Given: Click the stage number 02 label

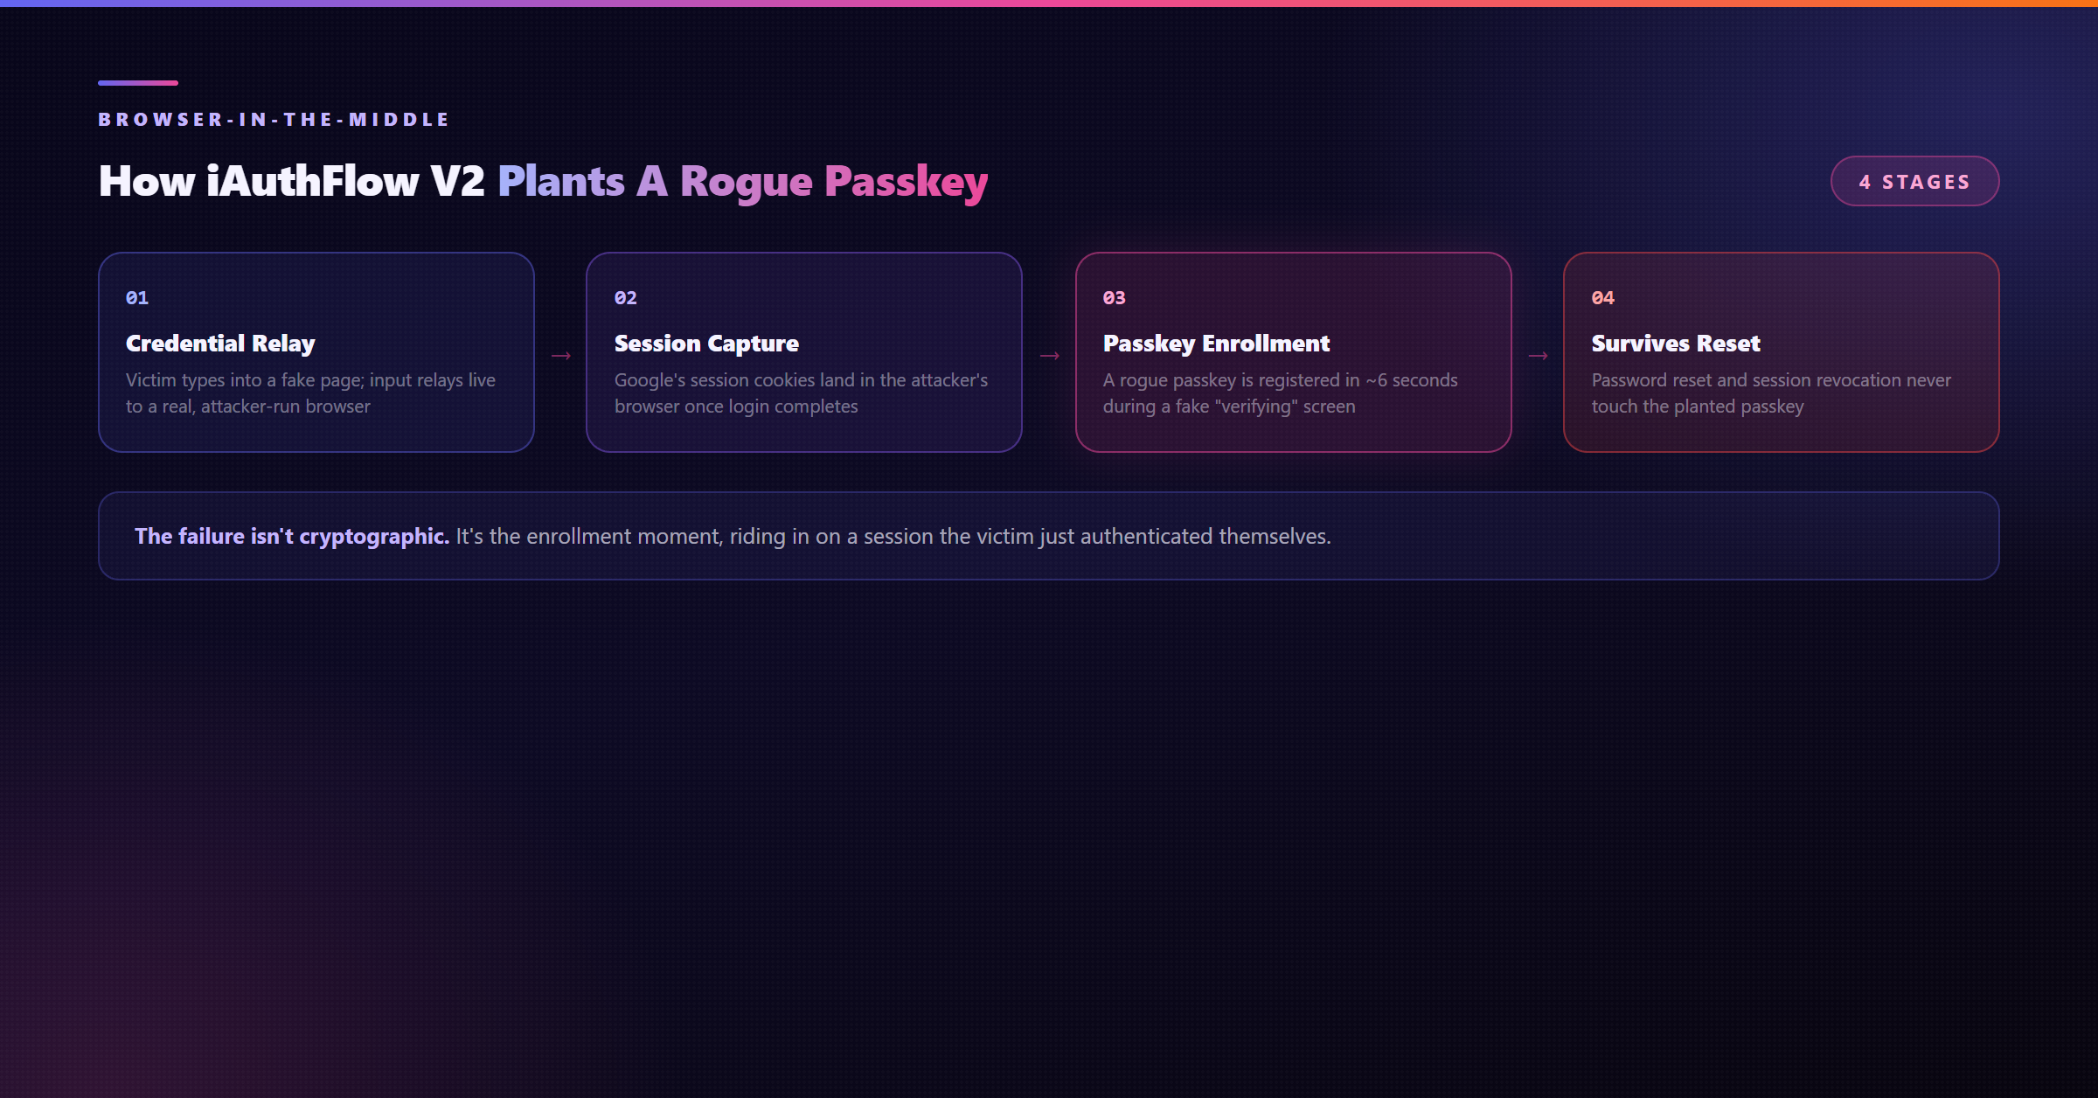Looking at the screenshot, I should pos(626,298).
